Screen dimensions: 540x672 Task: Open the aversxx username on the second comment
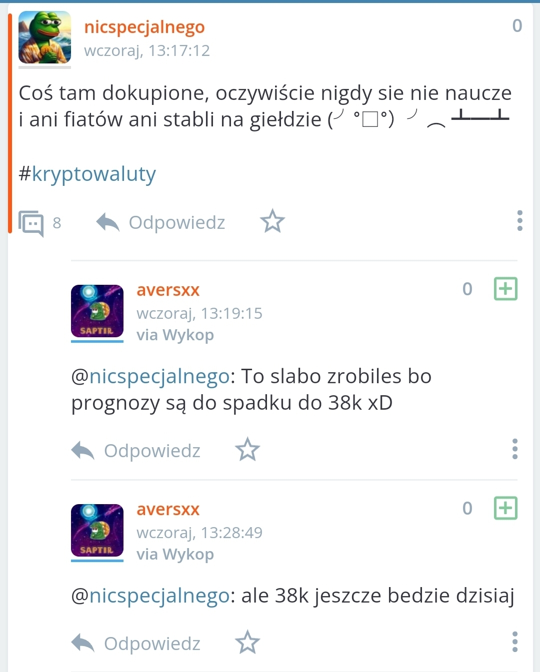(168, 509)
